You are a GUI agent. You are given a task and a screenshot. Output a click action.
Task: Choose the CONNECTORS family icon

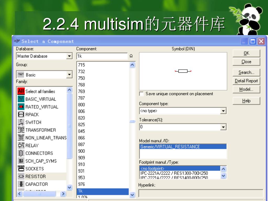(x=21, y=153)
